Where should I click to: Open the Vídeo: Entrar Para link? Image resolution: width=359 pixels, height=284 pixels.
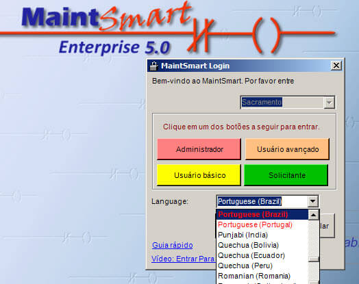click(x=183, y=259)
